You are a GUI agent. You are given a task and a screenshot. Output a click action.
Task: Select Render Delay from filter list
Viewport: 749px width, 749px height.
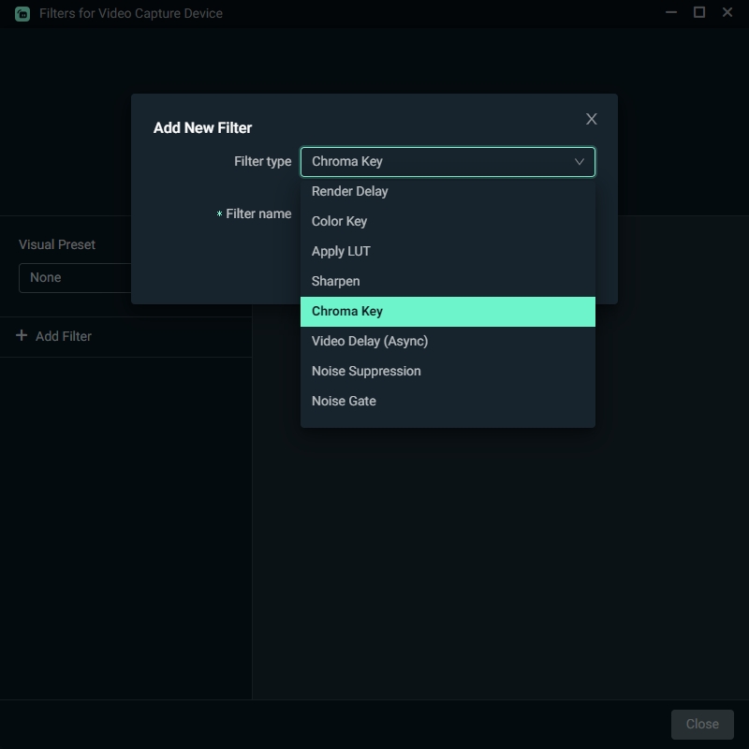tap(448, 192)
